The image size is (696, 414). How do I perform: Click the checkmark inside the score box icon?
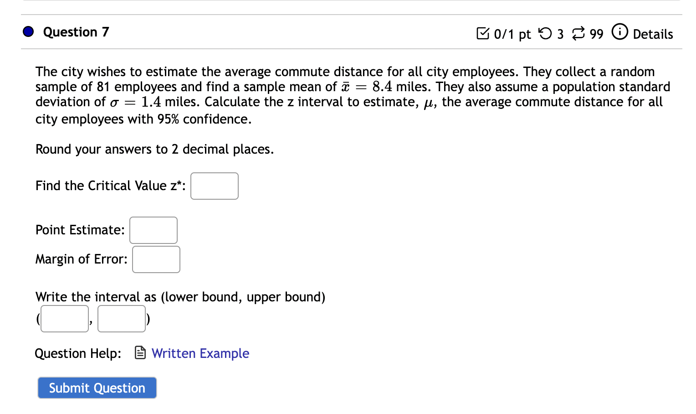pos(483,33)
